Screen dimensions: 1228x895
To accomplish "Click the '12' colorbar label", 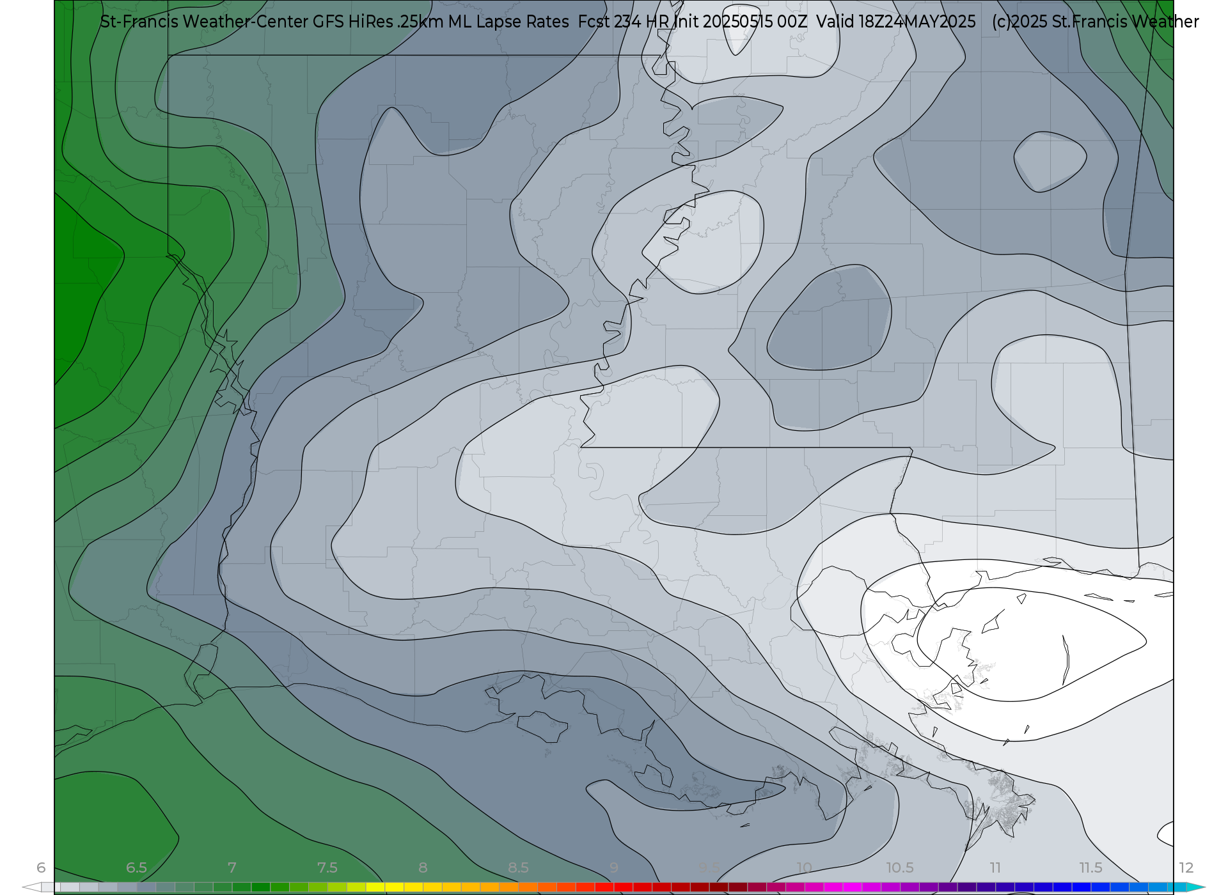I will point(1186,868).
